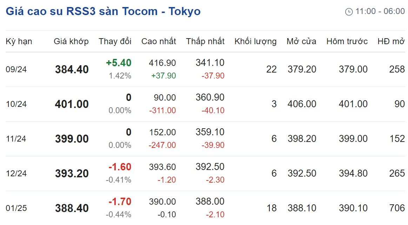
Task: Open the 'Giá cao su RSS3 sàn Tocom - Tokyo' heading
Action: coord(103,12)
